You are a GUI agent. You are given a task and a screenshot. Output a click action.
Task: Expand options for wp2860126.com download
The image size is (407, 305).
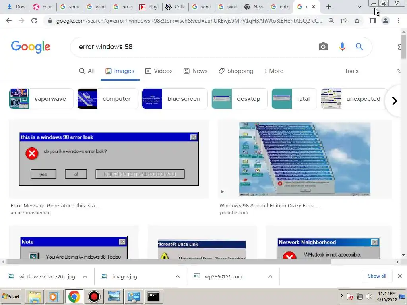point(270,276)
